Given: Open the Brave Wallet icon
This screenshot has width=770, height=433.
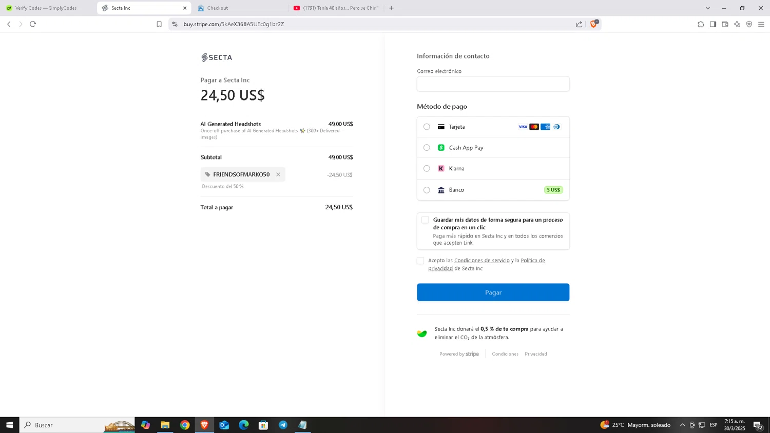Looking at the screenshot, I should [x=725, y=24].
